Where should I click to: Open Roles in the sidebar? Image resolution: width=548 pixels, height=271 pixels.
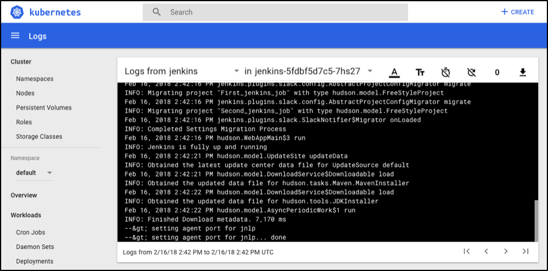pyautogui.click(x=24, y=122)
